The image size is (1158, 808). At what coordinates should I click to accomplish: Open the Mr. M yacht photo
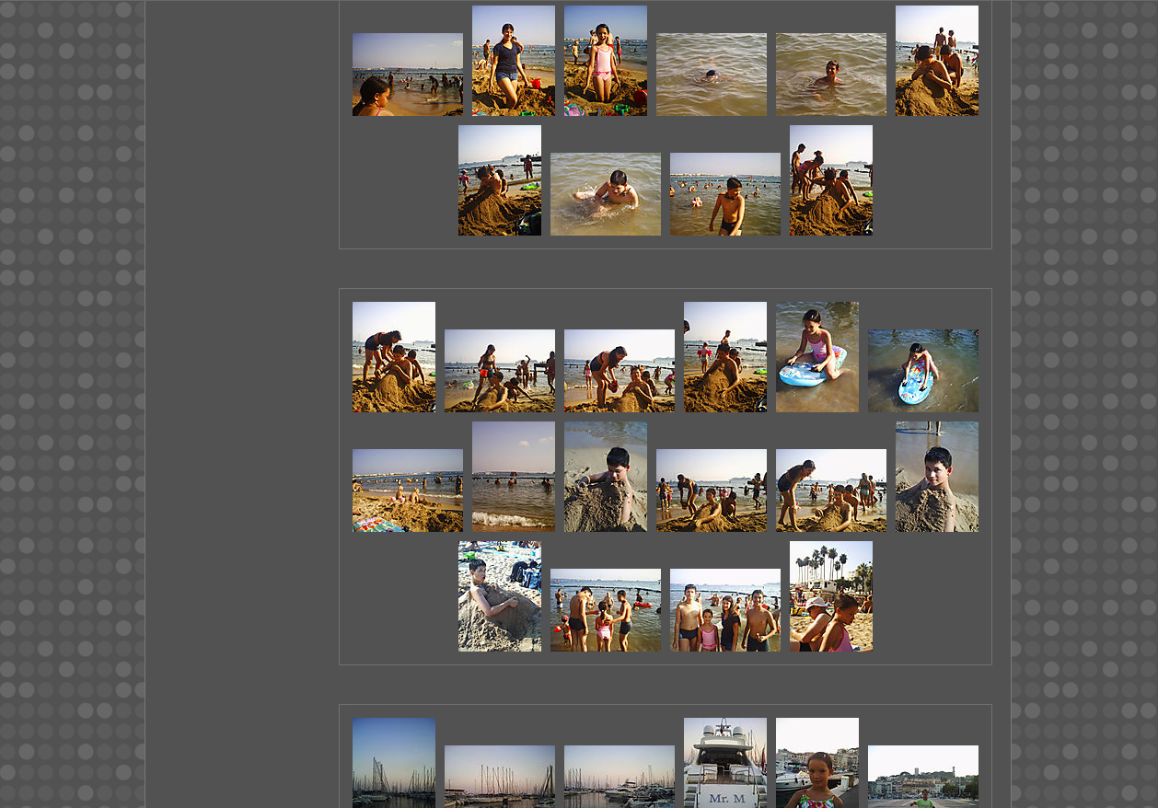click(x=724, y=763)
